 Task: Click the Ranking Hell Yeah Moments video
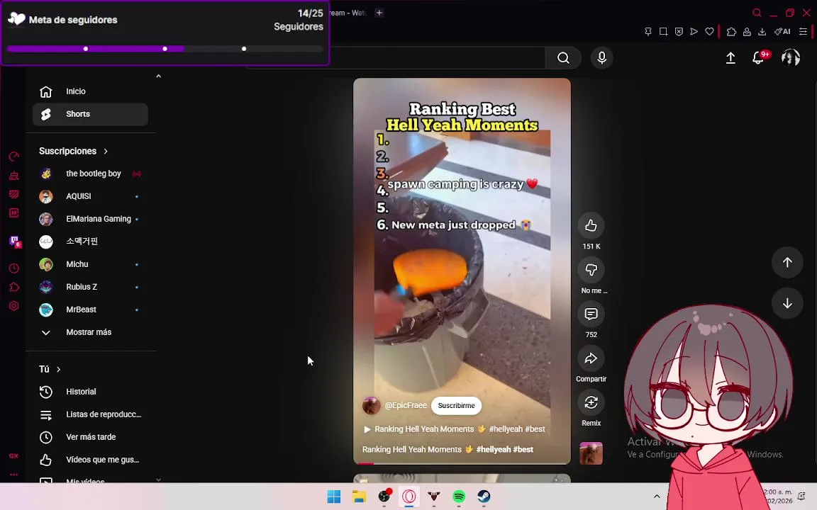tap(462, 271)
